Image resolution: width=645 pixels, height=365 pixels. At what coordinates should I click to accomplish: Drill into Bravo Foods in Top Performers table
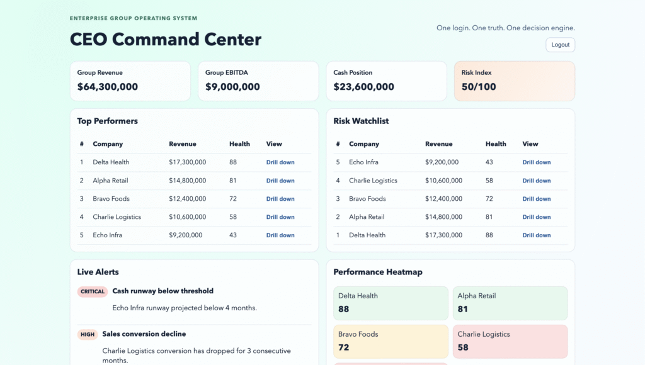280,199
